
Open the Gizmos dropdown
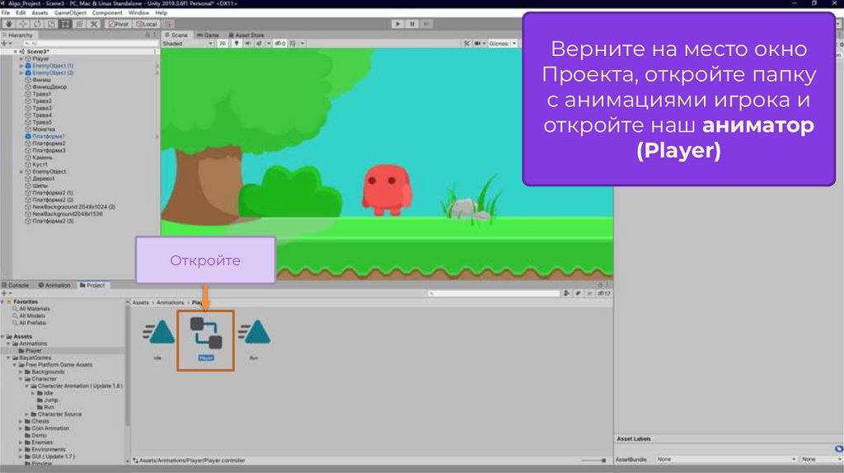click(502, 43)
